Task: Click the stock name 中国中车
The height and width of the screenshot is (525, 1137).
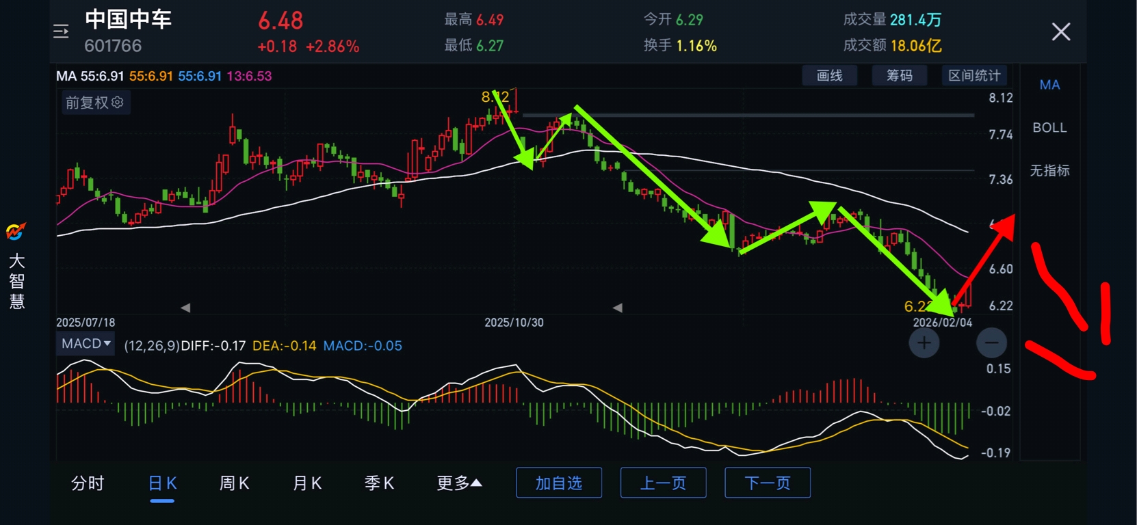Action: [128, 19]
